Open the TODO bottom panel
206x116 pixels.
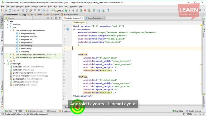coord(19,111)
